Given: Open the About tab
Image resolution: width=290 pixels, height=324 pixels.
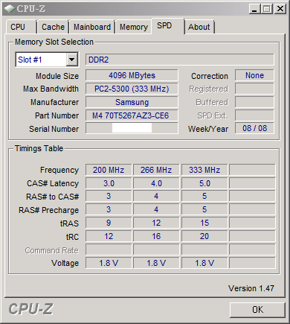Looking at the screenshot, I should tap(199, 27).
